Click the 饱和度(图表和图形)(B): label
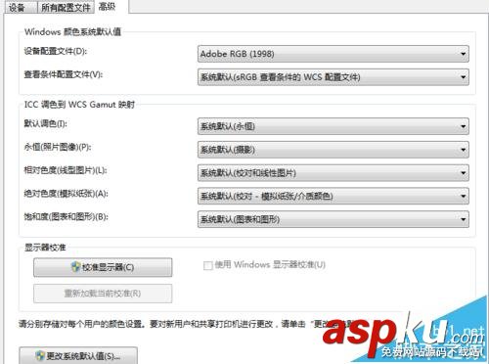 pos(67,216)
